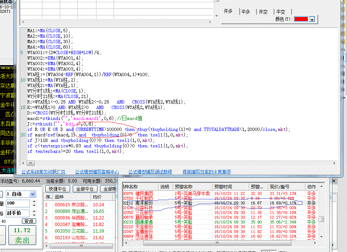The height and width of the screenshot is (252, 347).
Task: Switch to the 开多 tab
Action: coord(228,11)
